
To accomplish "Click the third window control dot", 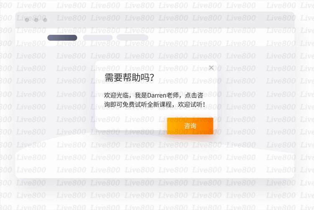I will pyautogui.click(x=45, y=20).
